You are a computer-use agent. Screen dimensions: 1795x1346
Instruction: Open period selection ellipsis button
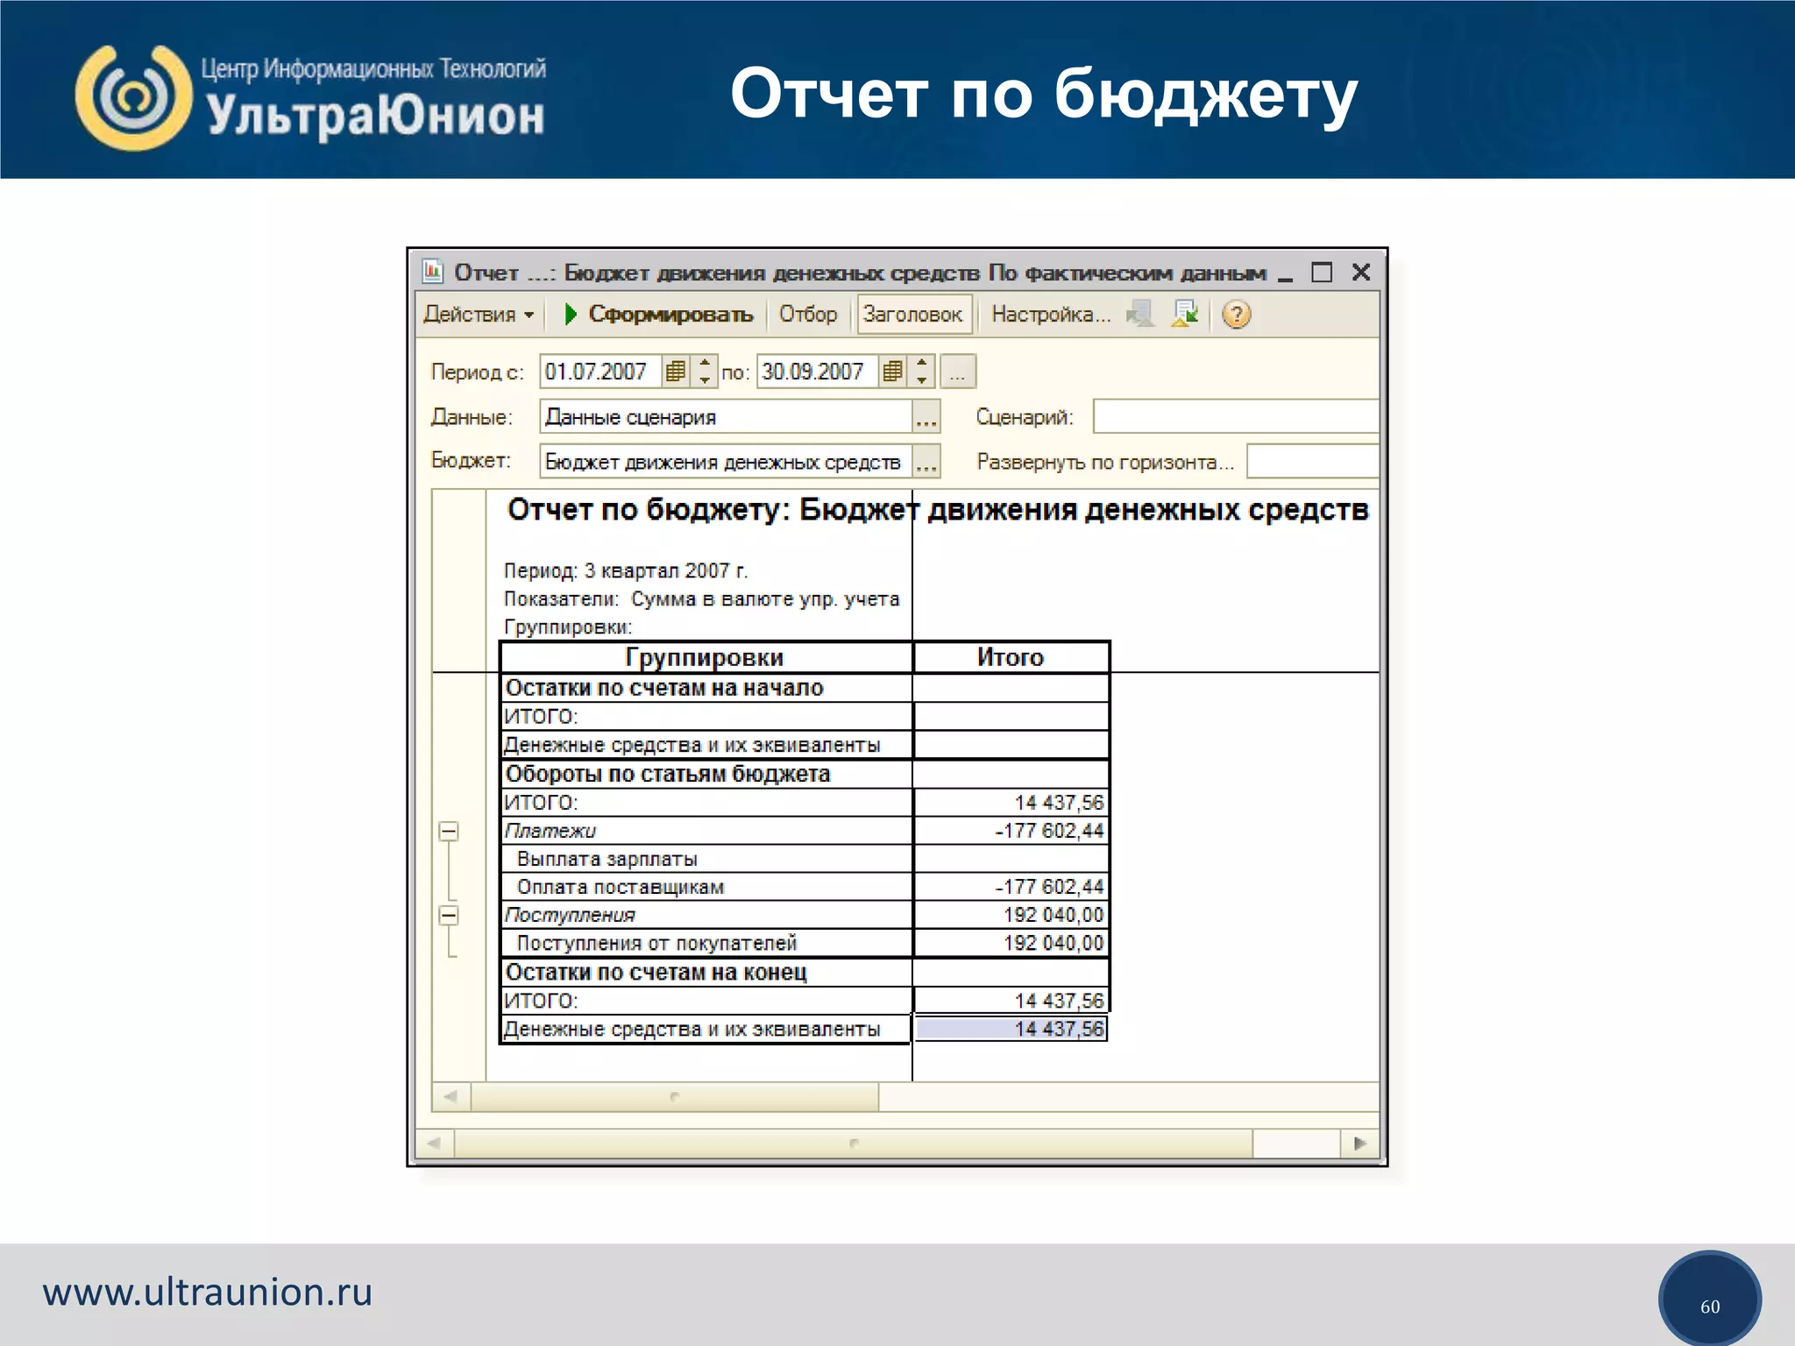click(x=958, y=372)
